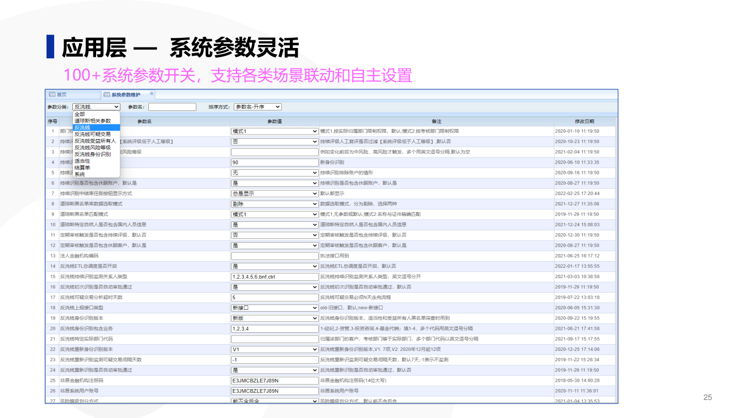Click remark text 新身份识别
744x418 pixels.
(332, 162)
